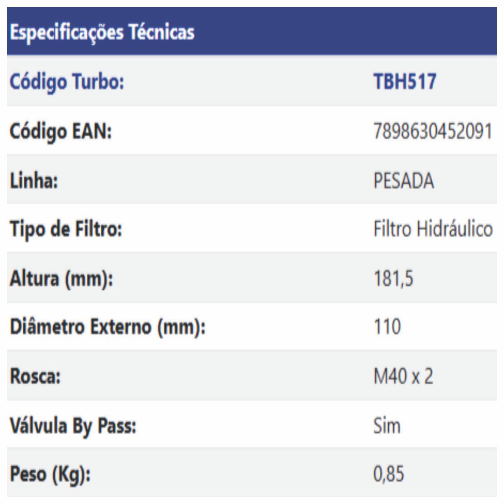Click the Diâmetro Externo (mm) label
The width and height of the screenshot is (504, 504).
(x=108, y=328)
